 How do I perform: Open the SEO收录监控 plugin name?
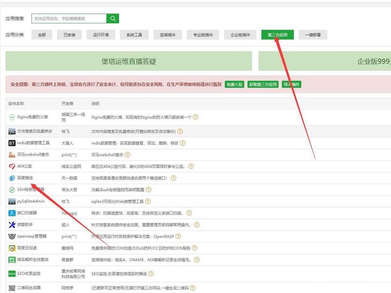(29, 273)
